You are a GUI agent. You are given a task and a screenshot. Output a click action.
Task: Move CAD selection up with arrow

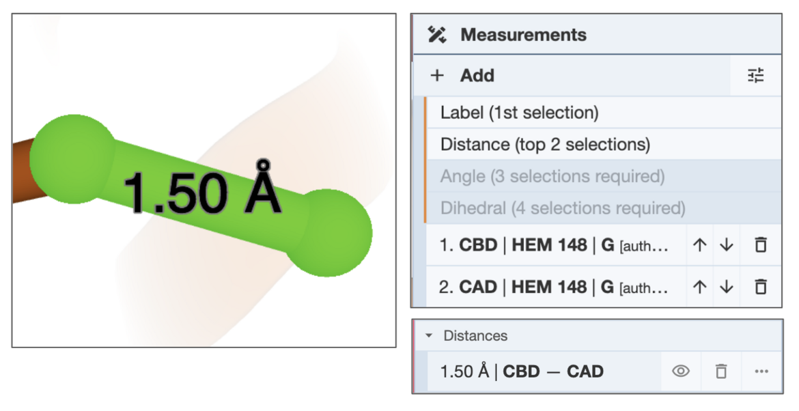tap(699, 287)
